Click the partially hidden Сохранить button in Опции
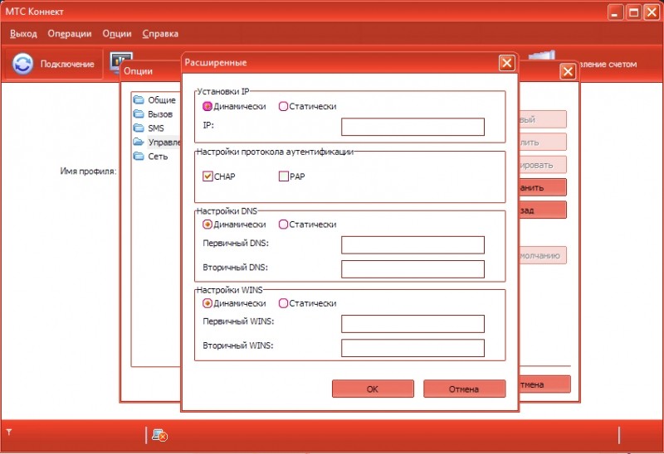 pos(543,187)
